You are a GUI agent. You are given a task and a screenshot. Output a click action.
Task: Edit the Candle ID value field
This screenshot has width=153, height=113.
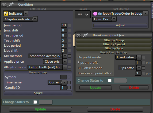point(63,88)
